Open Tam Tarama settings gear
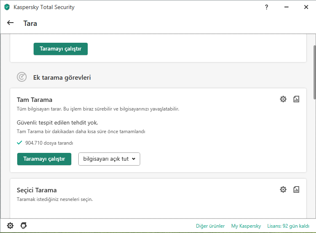316x233 pixels. (283, 99)
